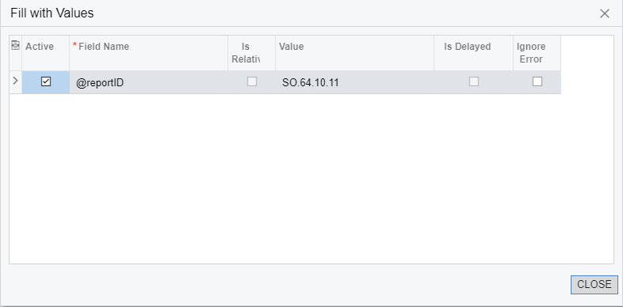Click the Fill with Values dialog title

[x=52, y=13]
